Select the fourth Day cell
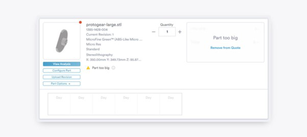The image size is (307, 137). click(126, 104)
